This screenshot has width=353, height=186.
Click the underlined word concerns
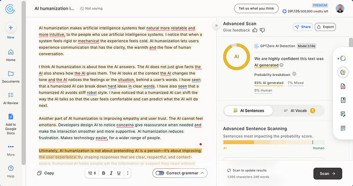pos(125,125)
